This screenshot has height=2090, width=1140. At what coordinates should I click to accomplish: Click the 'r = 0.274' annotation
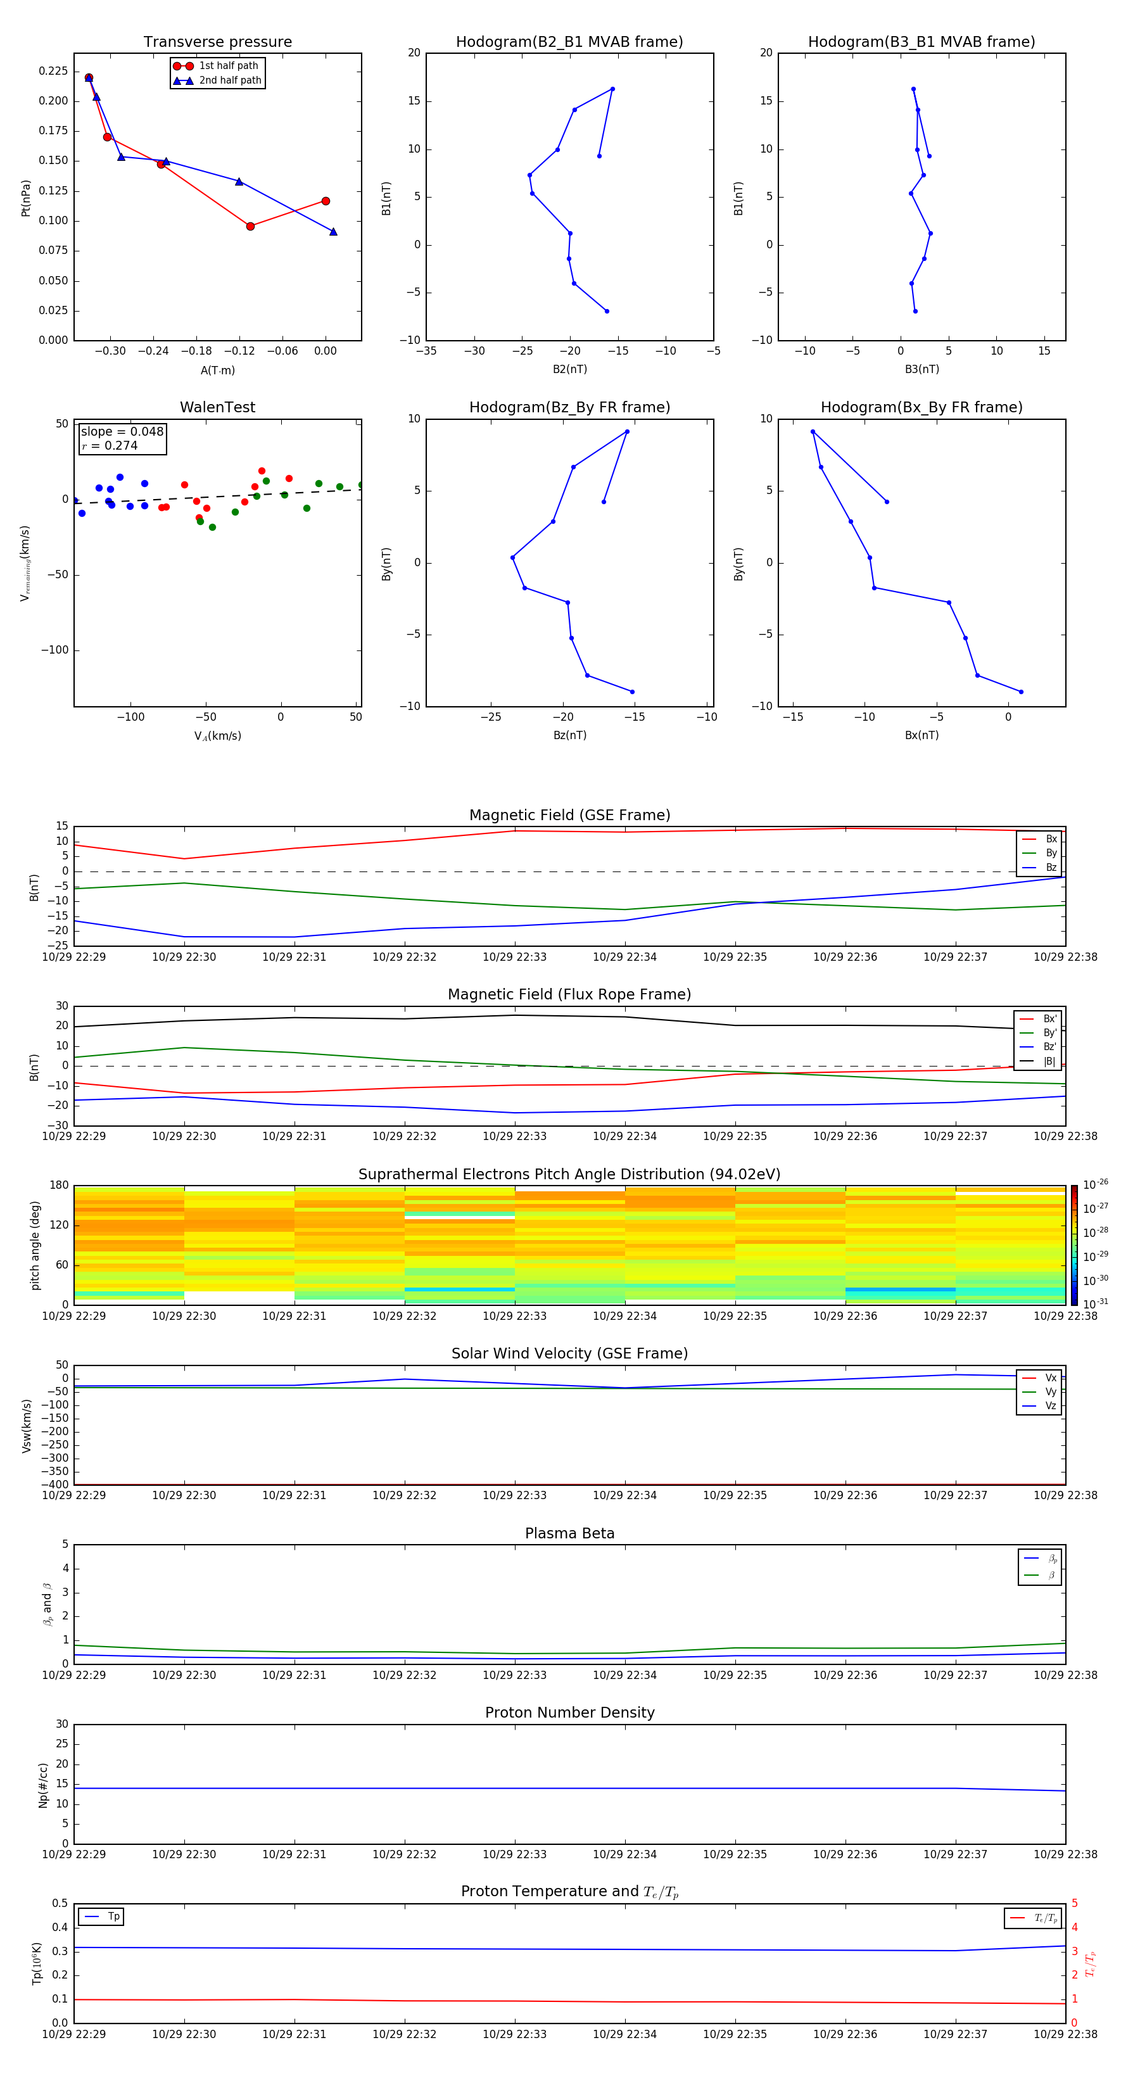click(x=110, y=445)
